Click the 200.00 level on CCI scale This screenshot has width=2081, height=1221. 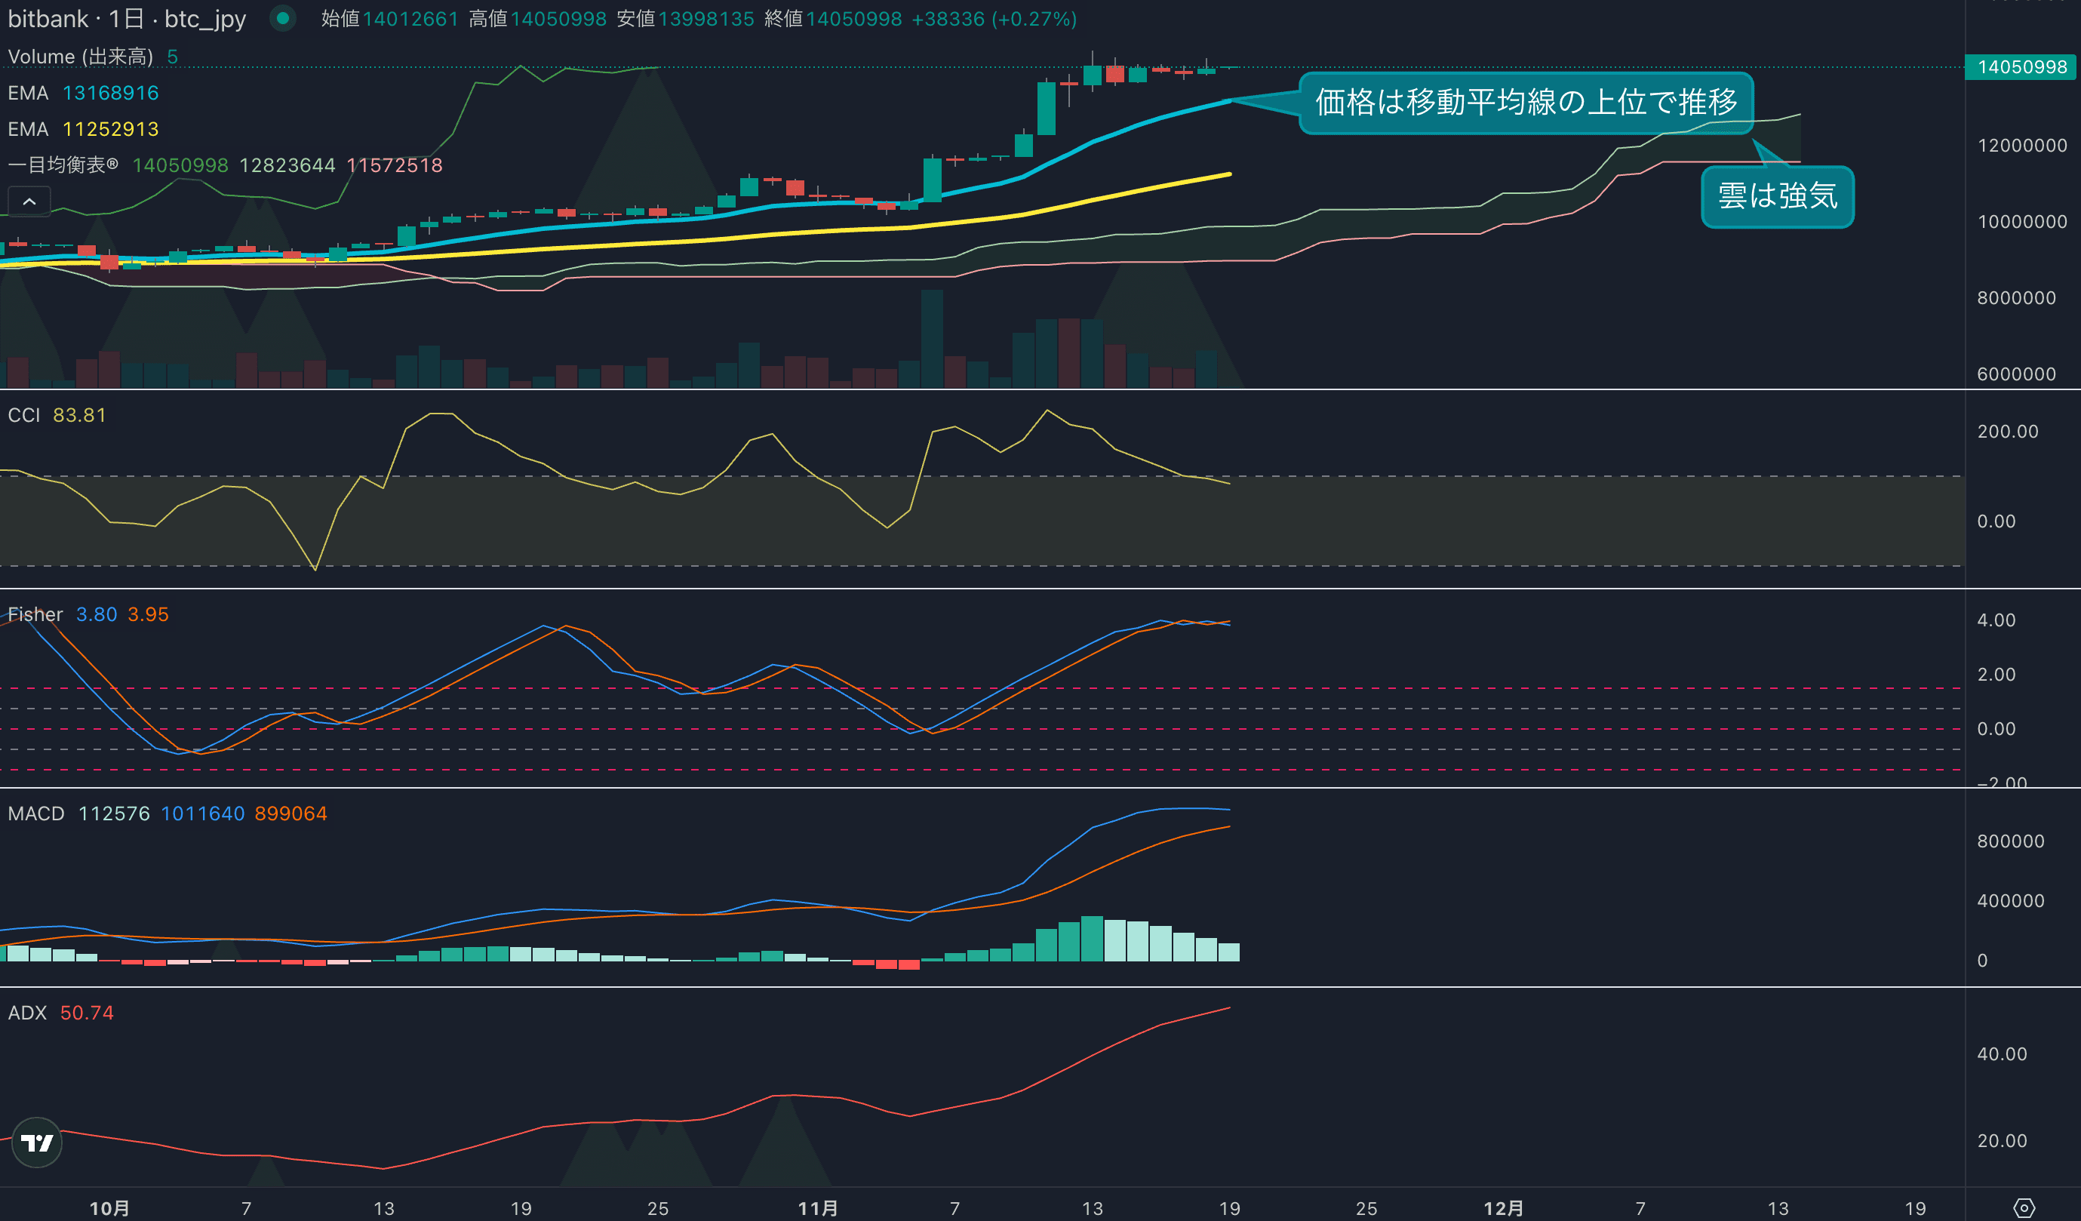pyautogui.click(x=2007, y=431)
